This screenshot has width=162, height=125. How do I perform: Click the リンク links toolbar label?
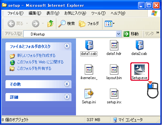[149, 34]
